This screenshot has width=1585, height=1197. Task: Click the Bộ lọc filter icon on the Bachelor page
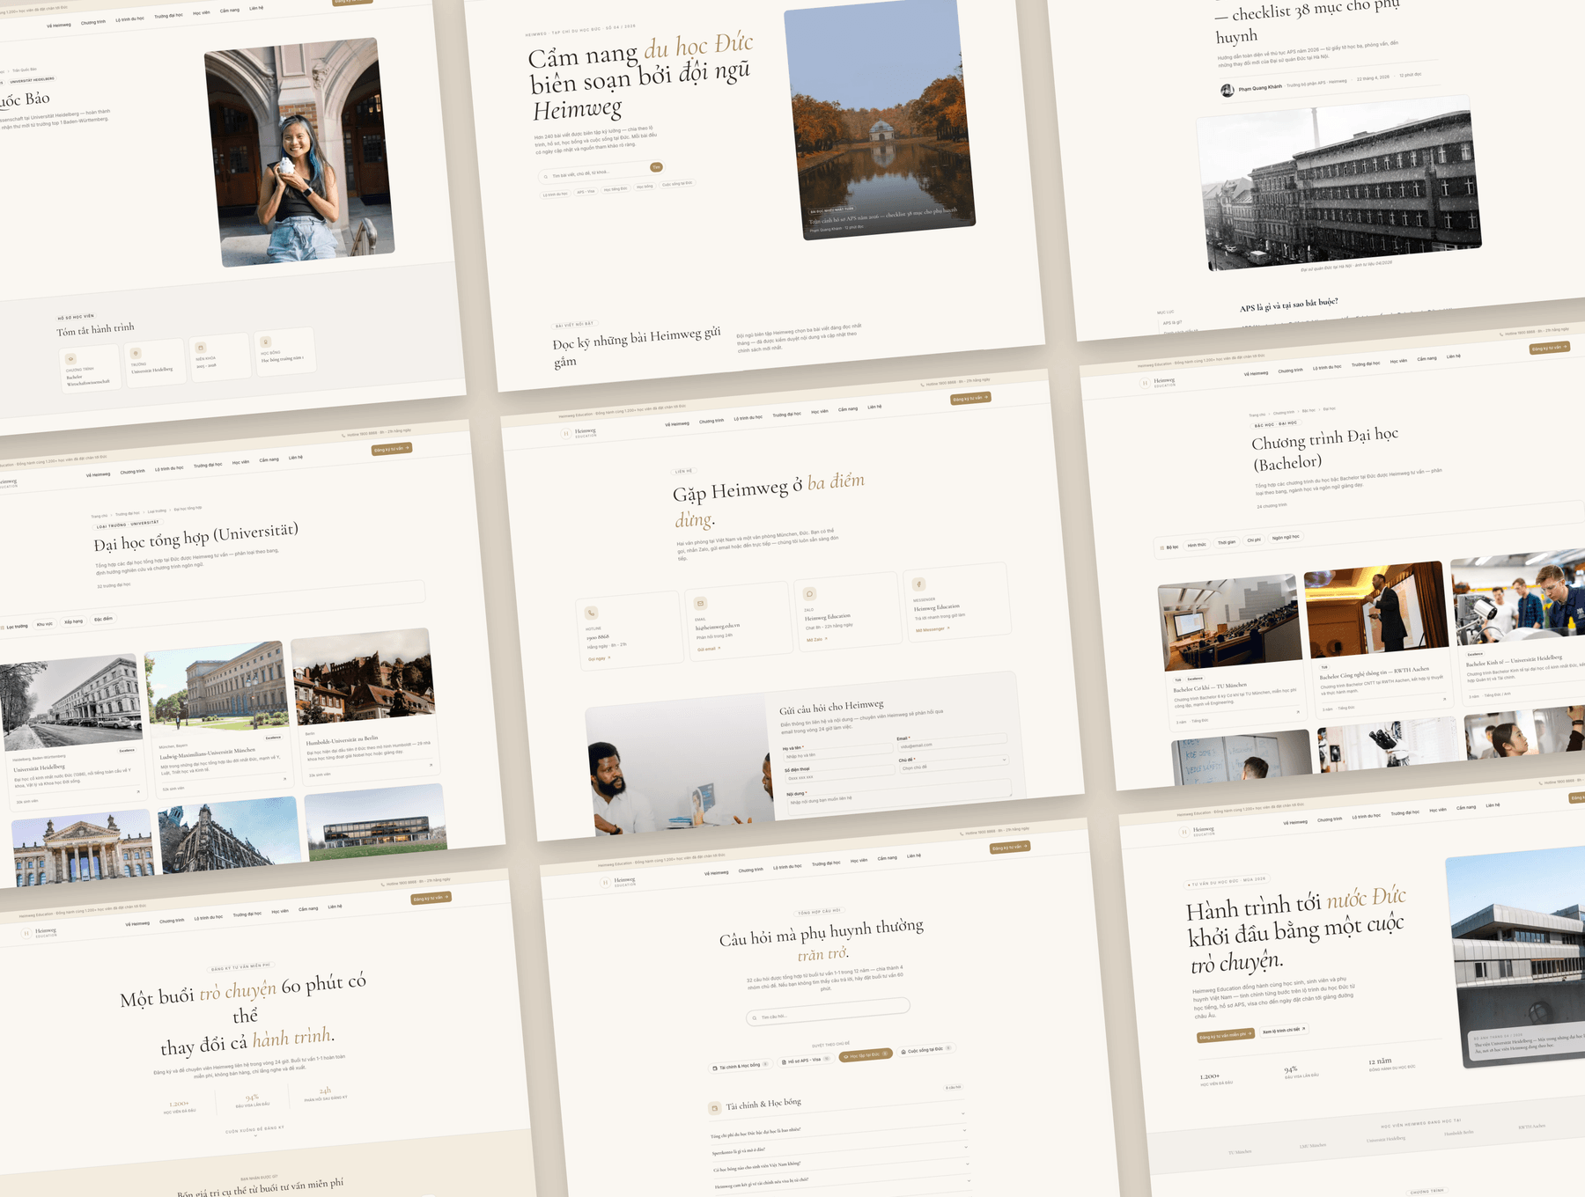[x=1161, y=547]
